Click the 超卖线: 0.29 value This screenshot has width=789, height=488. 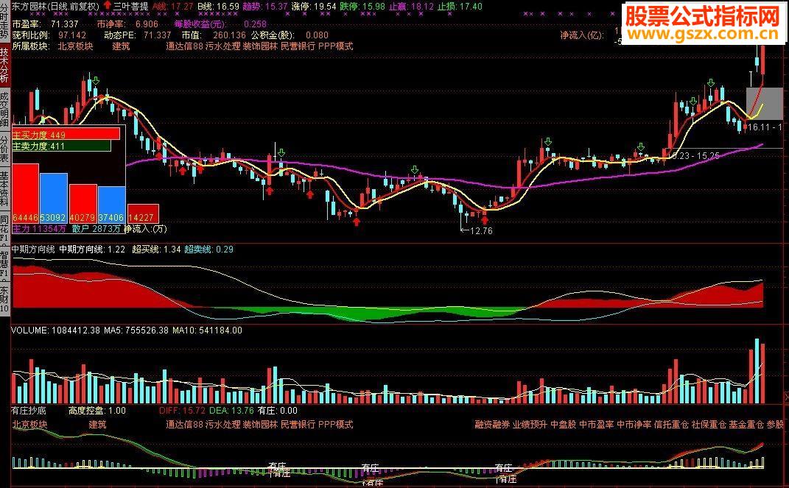[208, 250]
